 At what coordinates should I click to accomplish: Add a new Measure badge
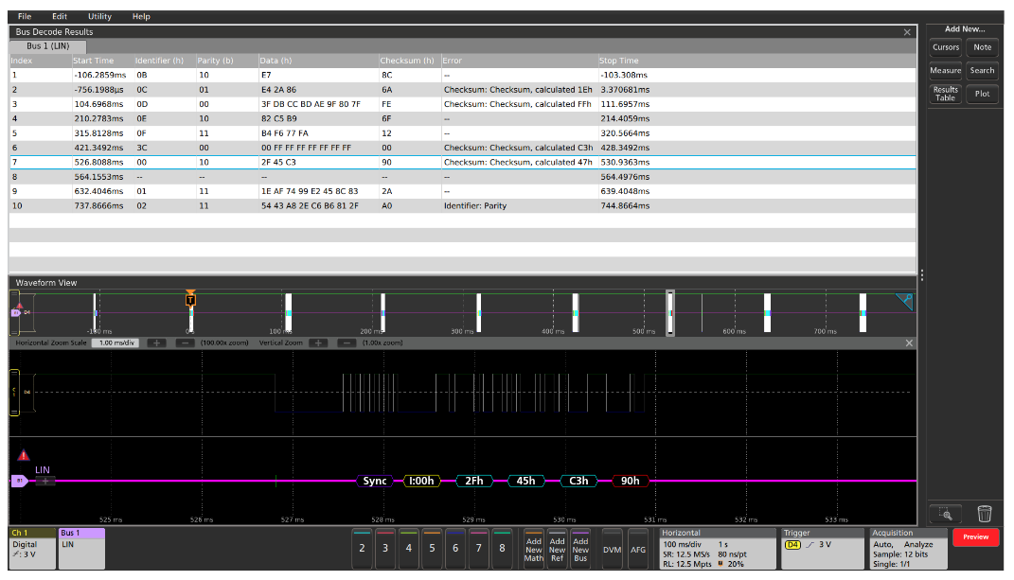click(947, 69)
